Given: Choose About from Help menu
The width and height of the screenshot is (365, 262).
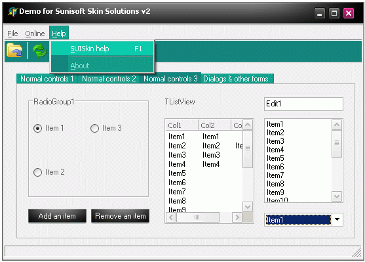Looking at the screenshot, I should point(102,66).
